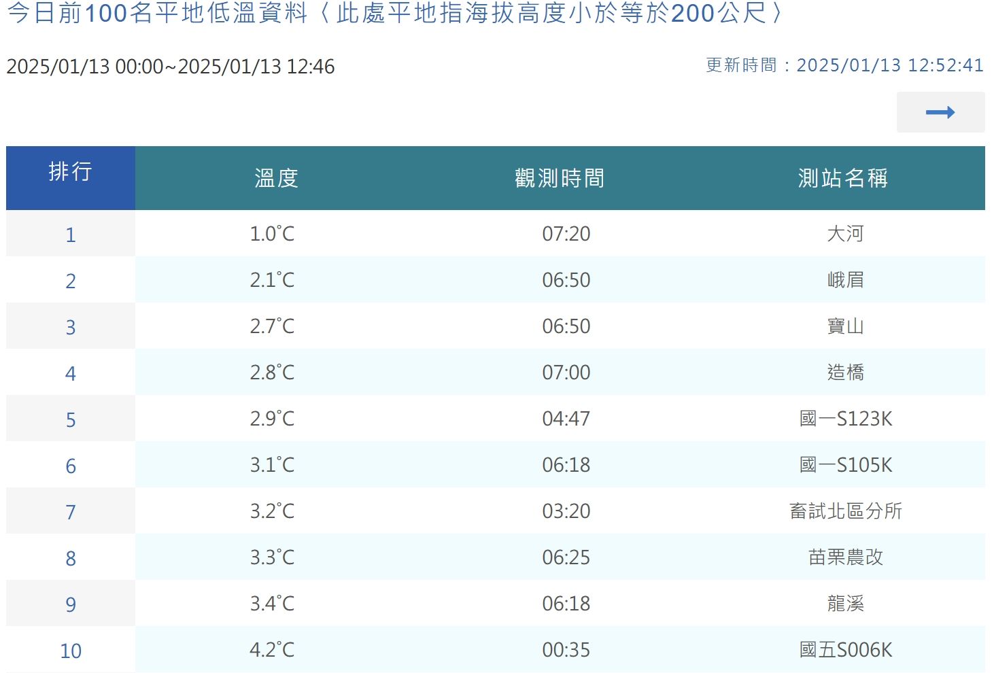This screenshot has height=673, width=994.
Task: Click rank number 8
Action: tap(71, 559)
